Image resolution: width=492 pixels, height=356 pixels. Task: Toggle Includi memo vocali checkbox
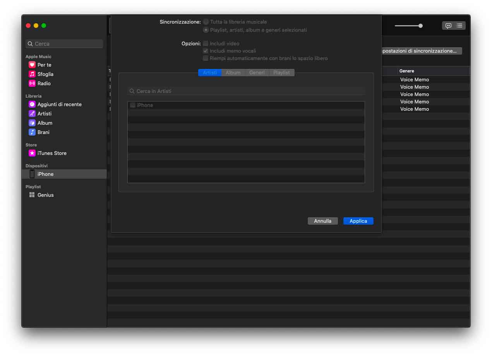(x=206, y=51)
